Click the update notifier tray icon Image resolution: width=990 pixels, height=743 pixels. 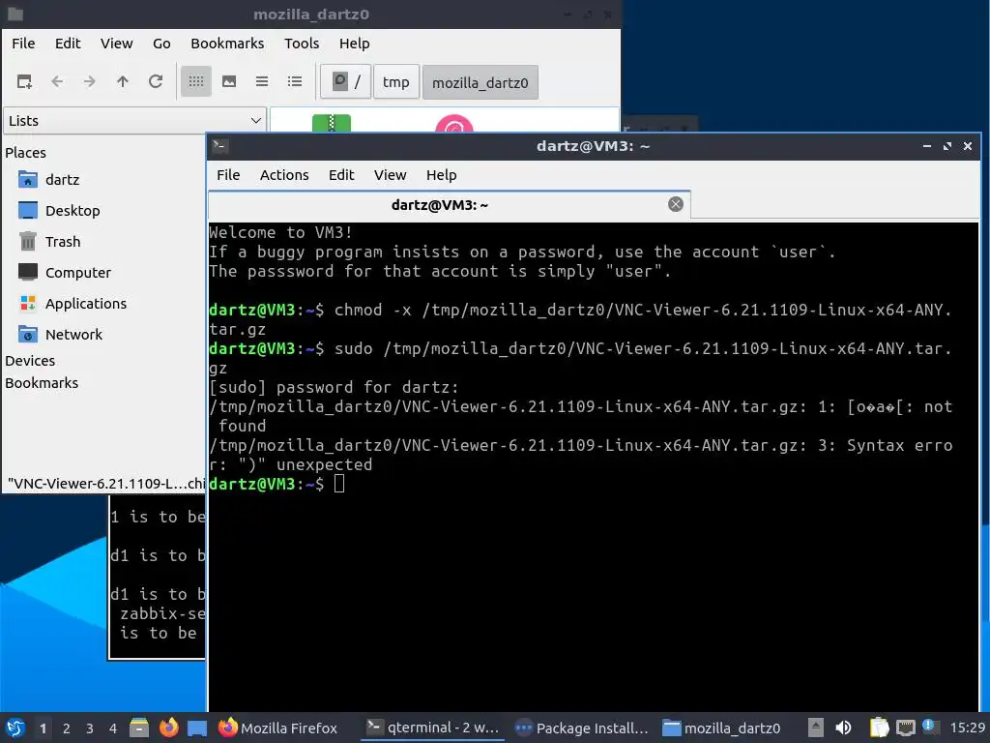[929, 727]
